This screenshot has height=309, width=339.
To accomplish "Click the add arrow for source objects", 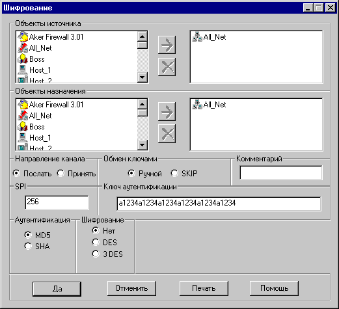I will 167,45.
